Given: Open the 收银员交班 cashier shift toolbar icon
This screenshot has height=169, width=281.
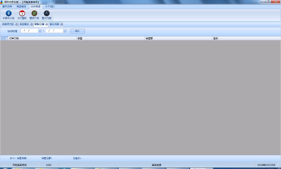Looking at the screenshot, I should coord(8,15).
